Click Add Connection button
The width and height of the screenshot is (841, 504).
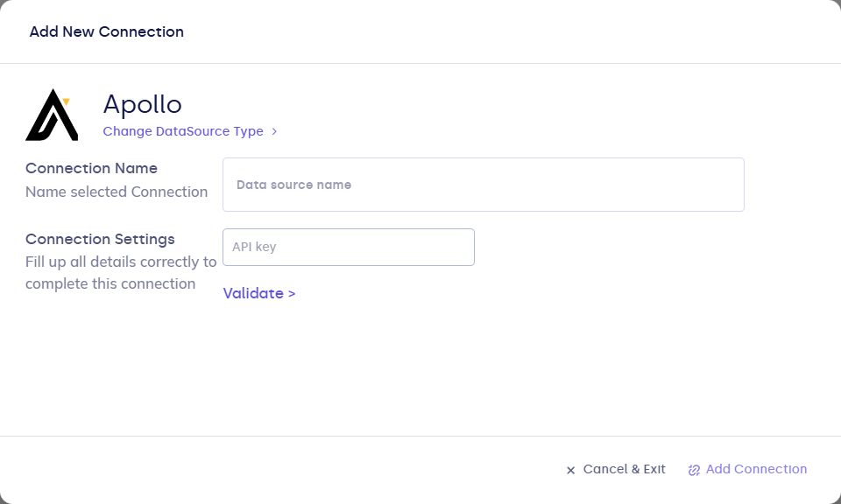tap(747, 469)
